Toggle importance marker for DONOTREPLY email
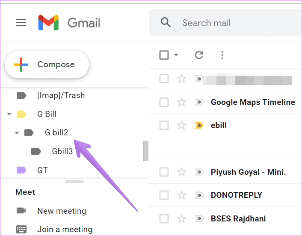 pyautogui.click(x=199, y=195)
